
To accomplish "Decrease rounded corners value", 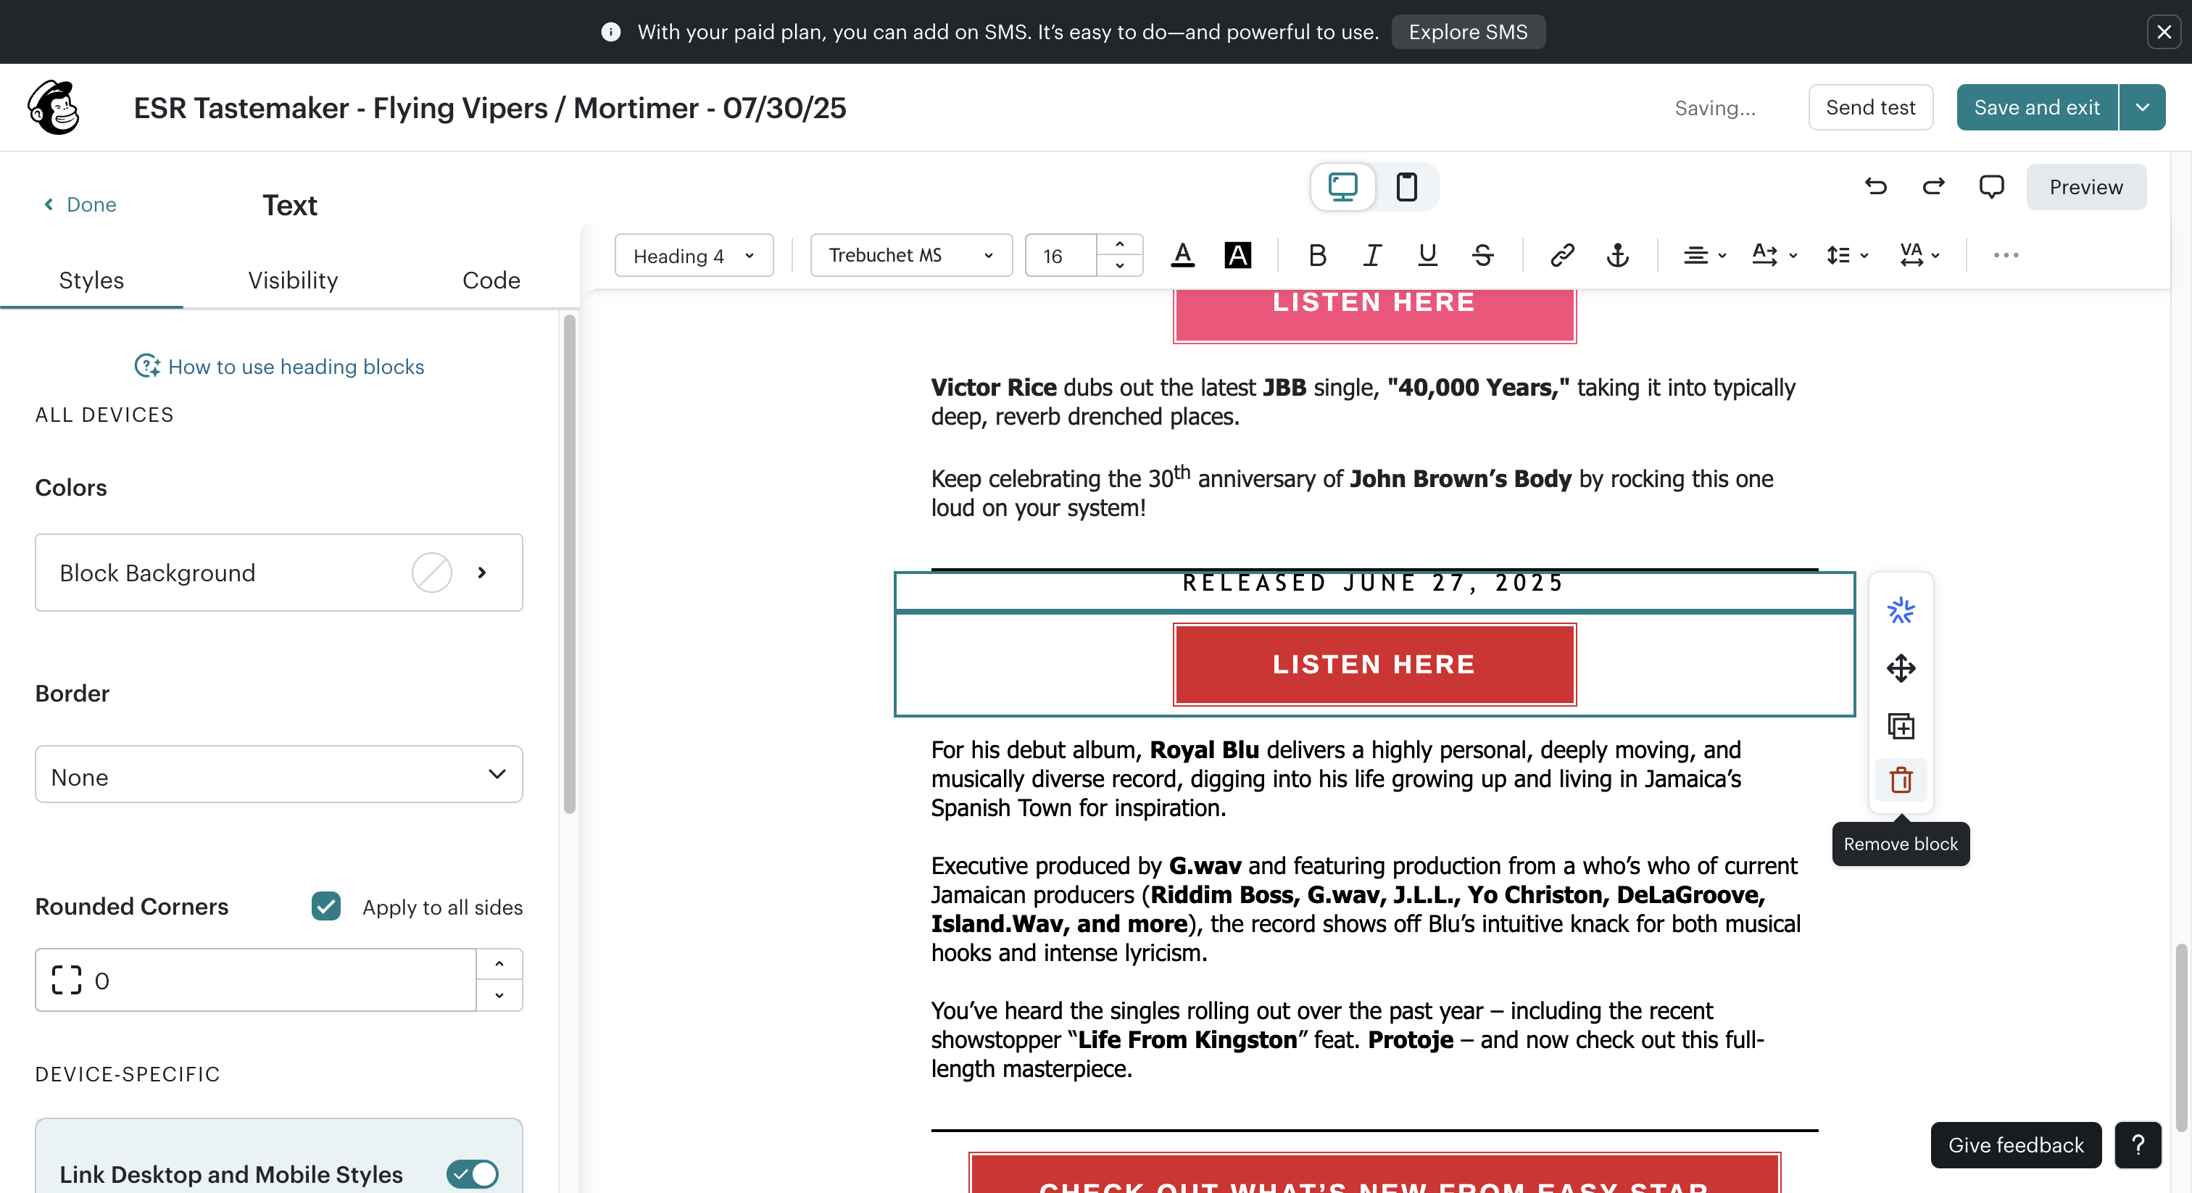I will [x=499, y=994].
